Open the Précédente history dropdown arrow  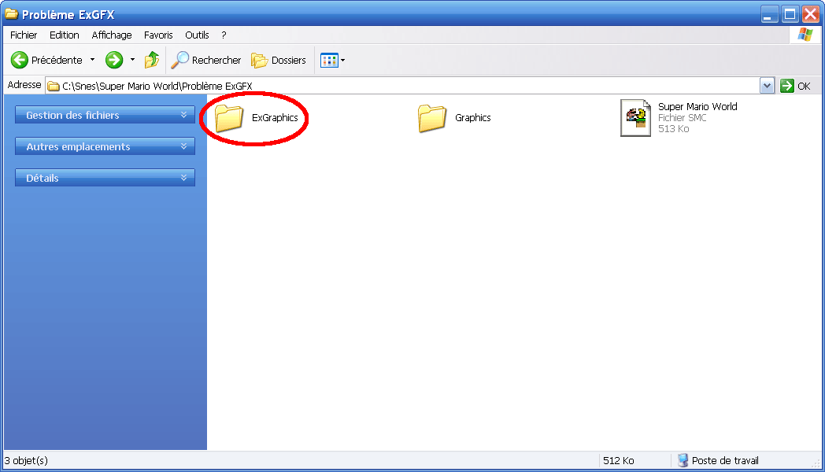click(x=93, y=60)
